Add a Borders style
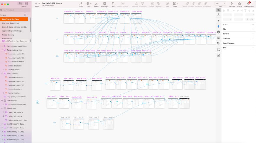The width and height of the screenshot is (256, 143). coord(253,34)
